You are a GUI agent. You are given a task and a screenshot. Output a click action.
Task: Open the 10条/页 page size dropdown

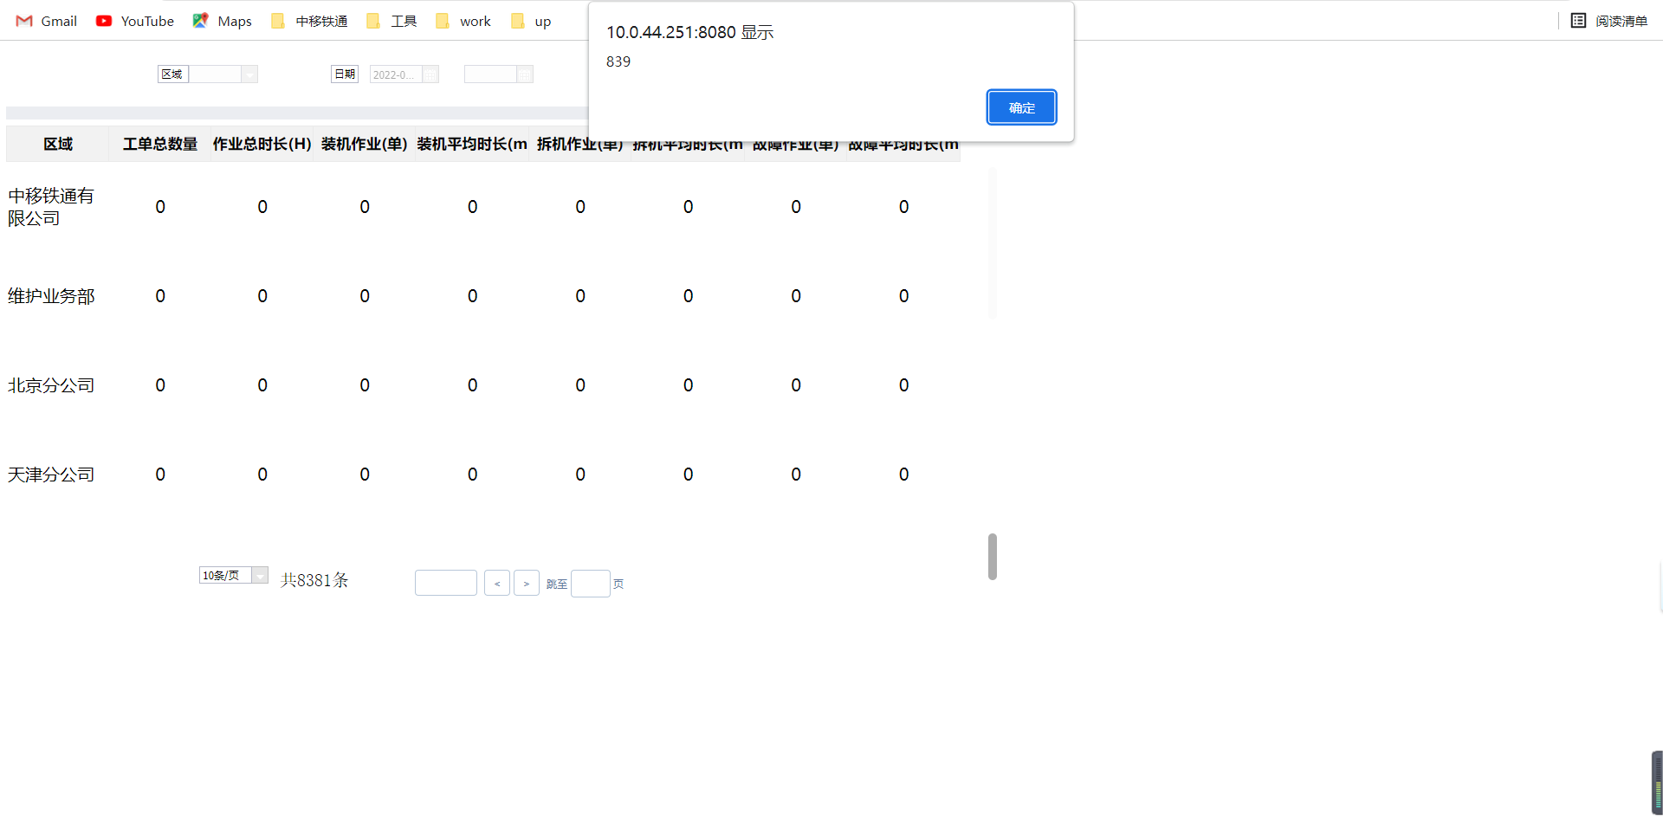[234, 575]
